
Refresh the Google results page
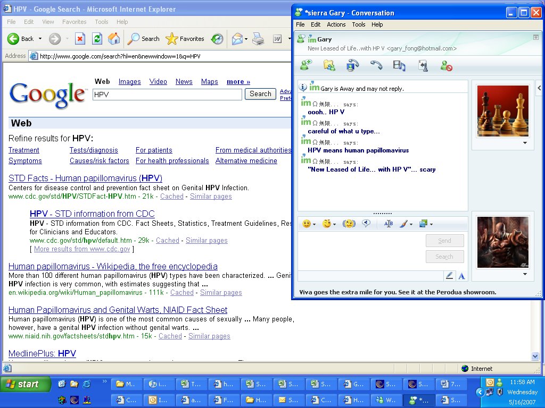tap(97, 39)
